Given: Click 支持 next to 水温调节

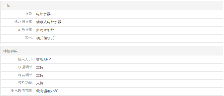Looking at the screenshot, I should 40,67.
